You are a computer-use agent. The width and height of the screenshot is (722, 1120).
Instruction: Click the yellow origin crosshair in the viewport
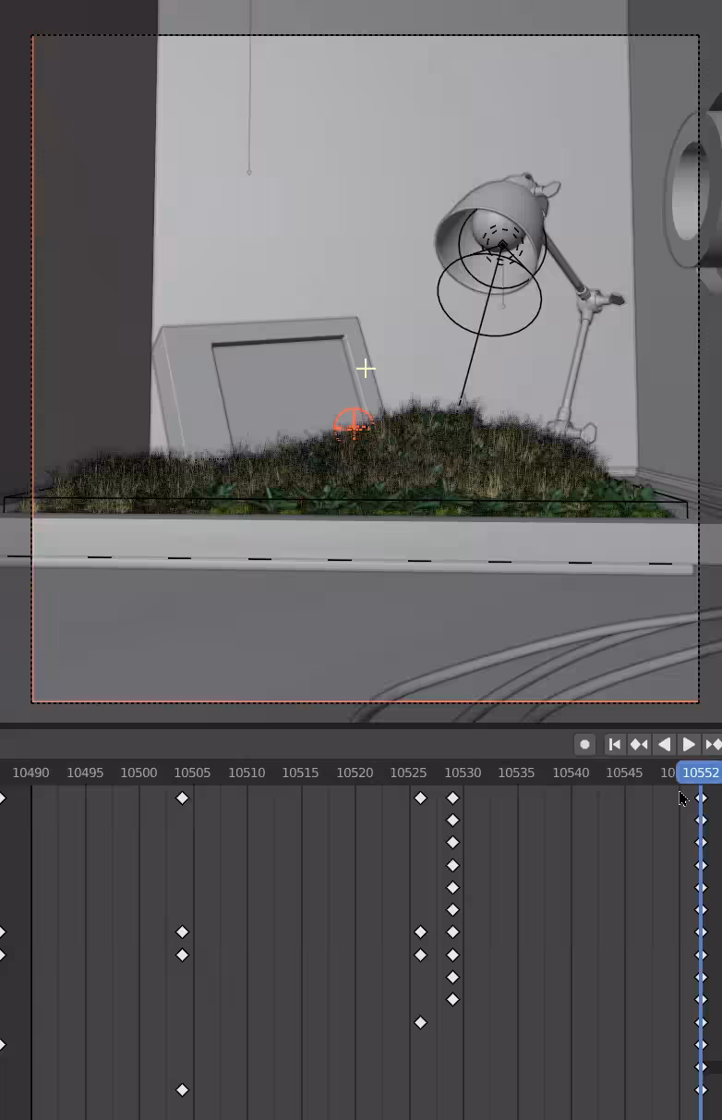point(366,369)
